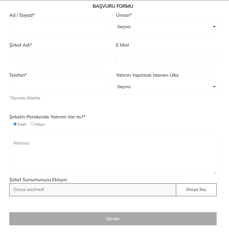Open the Ünvan dropdown

(166, 27)
